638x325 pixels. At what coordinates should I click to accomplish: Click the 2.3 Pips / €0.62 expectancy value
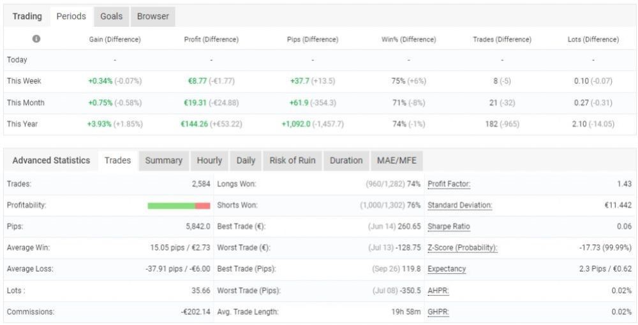605,269
